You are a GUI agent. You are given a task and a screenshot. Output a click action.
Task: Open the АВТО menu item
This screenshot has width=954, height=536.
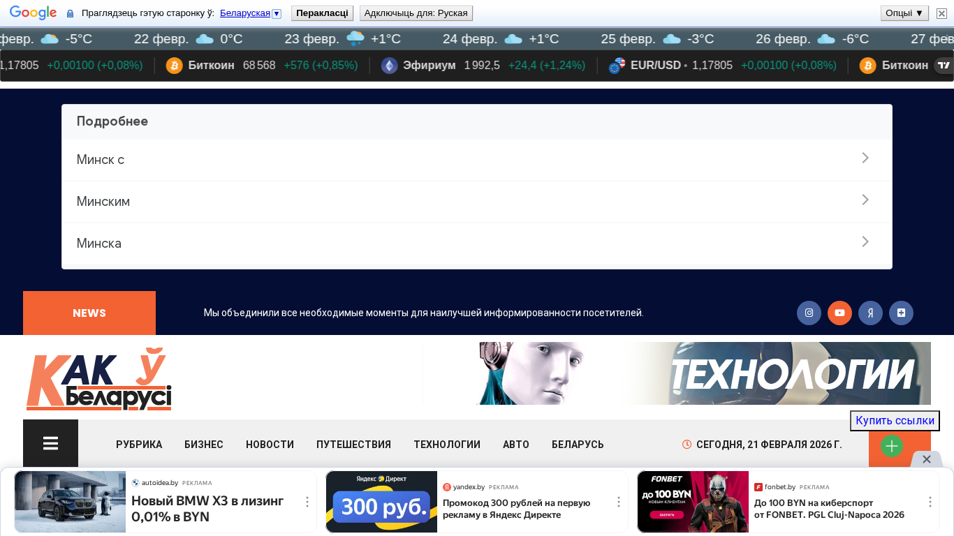coord(516,445)
